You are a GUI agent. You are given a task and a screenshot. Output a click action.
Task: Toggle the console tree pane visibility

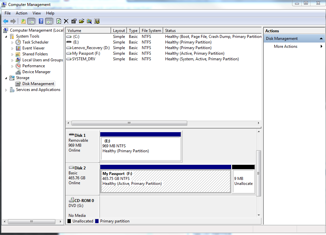point(31,21)
